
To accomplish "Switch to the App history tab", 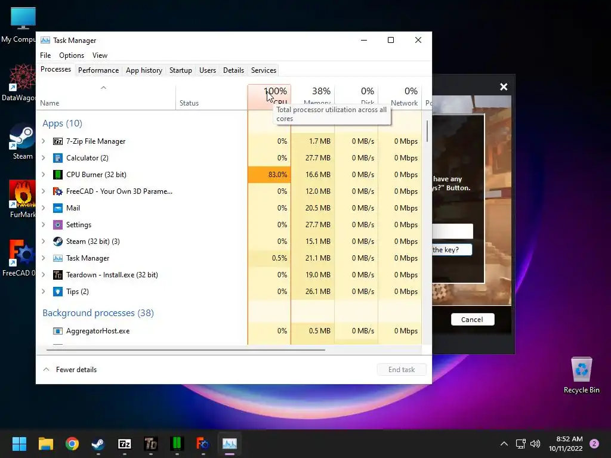I will pos(144,70).
